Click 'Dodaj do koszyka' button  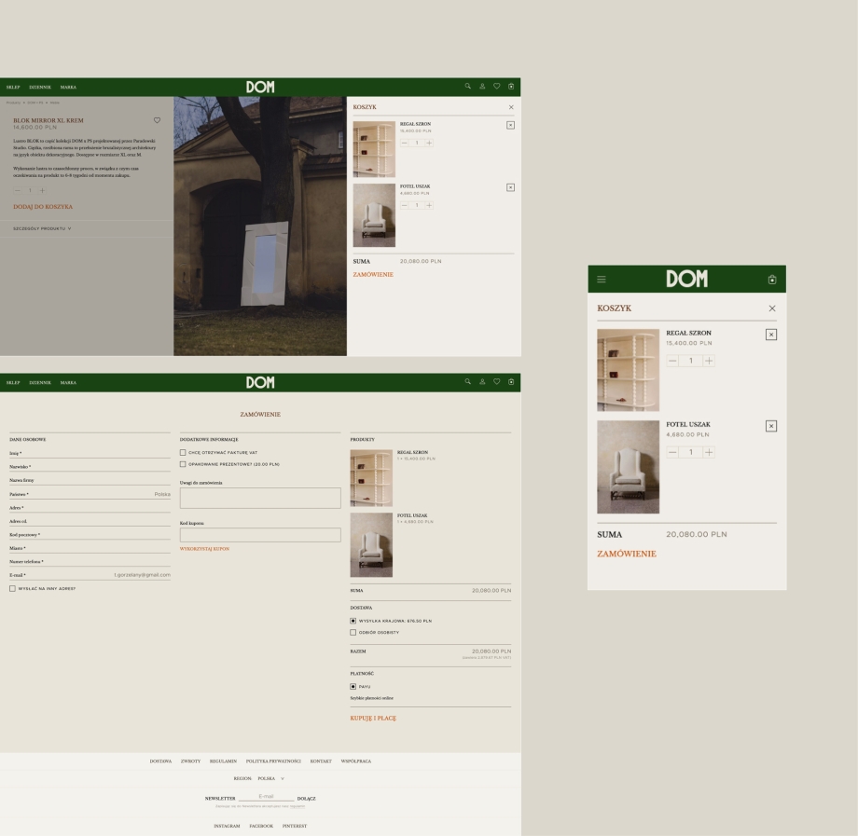[43, 207]
